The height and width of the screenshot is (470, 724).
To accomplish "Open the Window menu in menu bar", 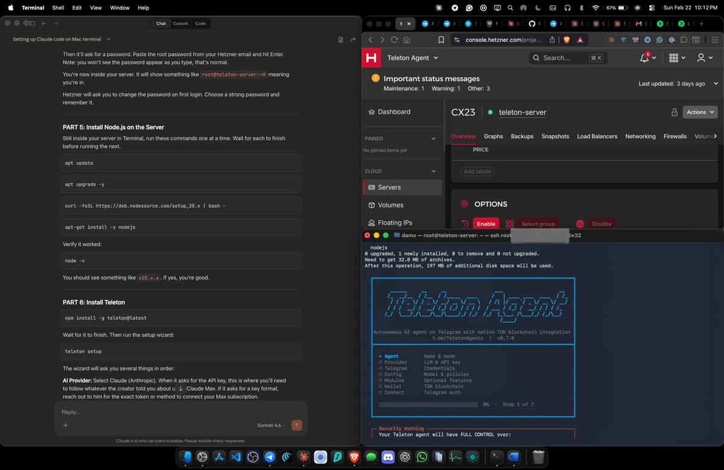I will pos(119,8).
